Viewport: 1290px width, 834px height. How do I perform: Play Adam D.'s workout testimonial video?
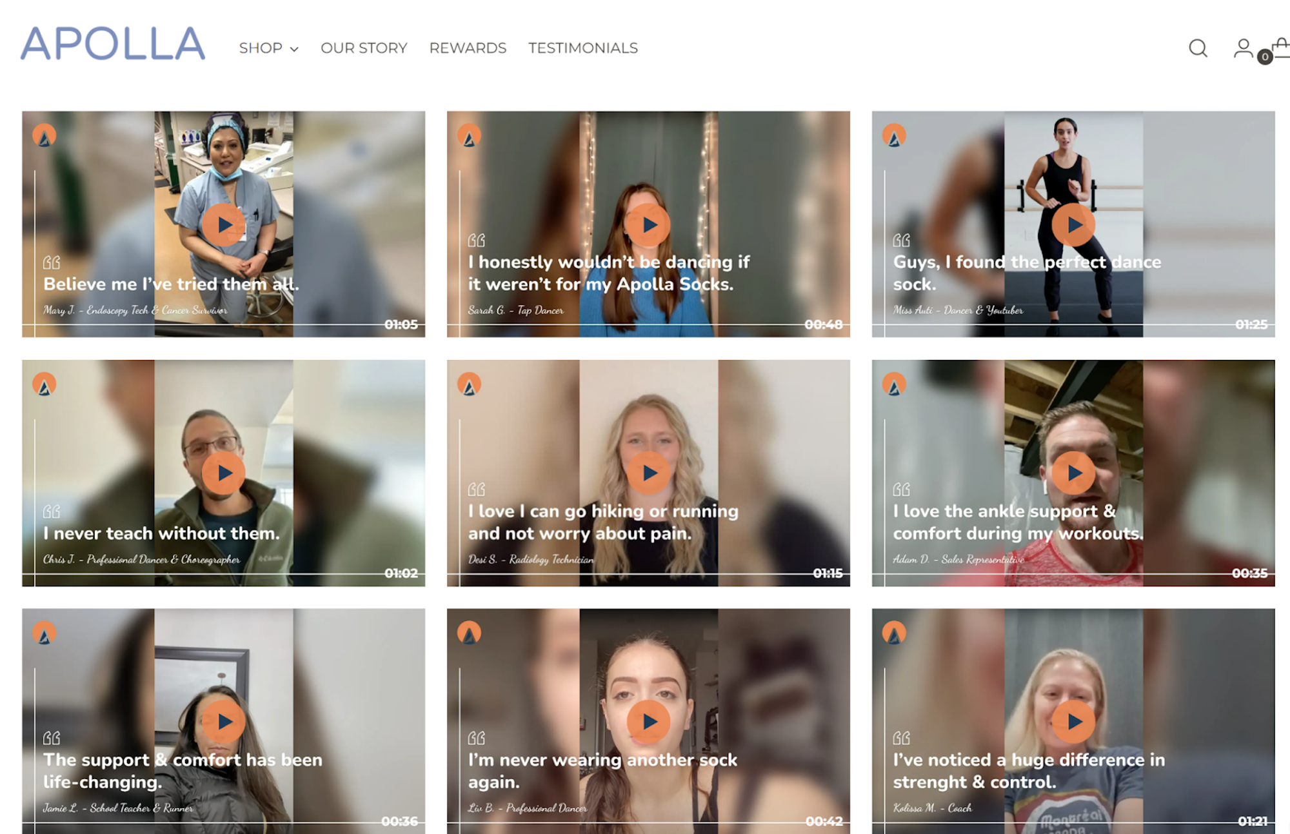click(x=1073, y=473)
